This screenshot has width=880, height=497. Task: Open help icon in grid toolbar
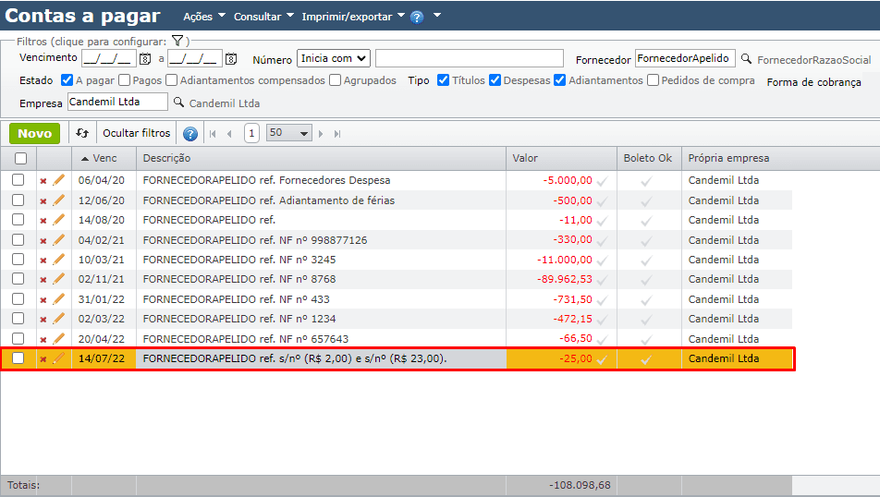[190, 134]
